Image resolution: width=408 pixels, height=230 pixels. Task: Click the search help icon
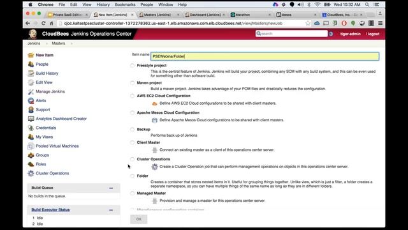(x=331, y=34)
